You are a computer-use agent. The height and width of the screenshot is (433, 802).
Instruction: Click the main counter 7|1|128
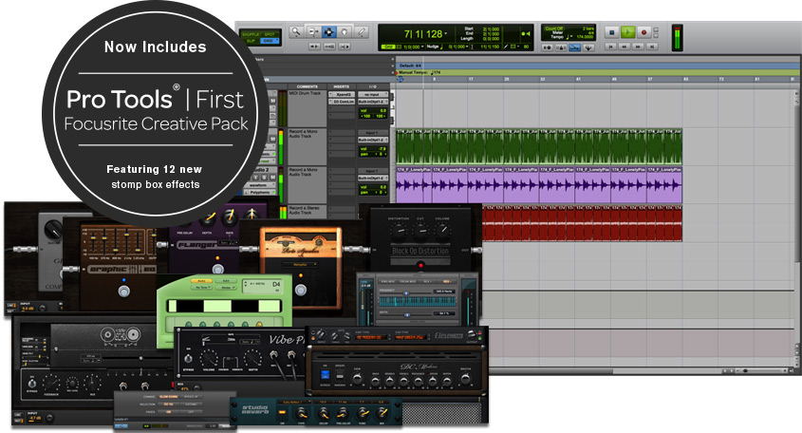(423, 34)
